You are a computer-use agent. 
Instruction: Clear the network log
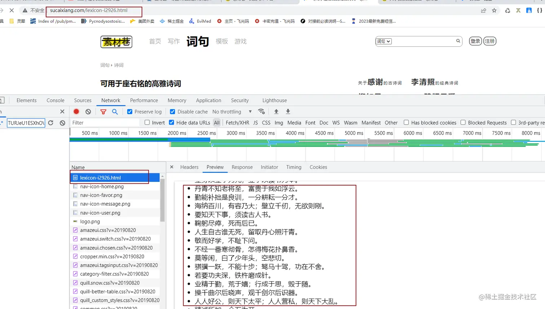point(88,112)
